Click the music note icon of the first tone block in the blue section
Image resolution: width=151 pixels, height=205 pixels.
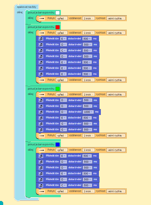click(x=41, y=156)
